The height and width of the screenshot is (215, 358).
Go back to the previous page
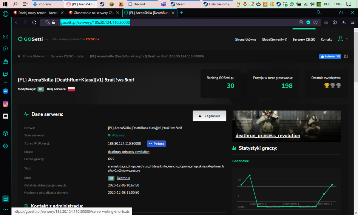coord(16,22)
